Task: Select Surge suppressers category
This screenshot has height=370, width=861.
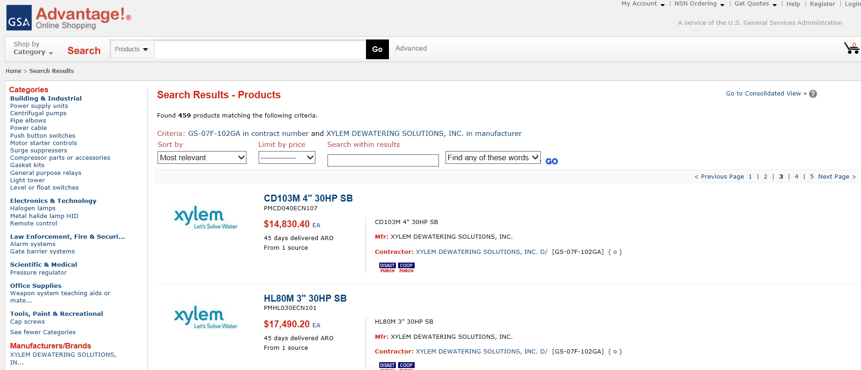Action: (x=39, y=150)
